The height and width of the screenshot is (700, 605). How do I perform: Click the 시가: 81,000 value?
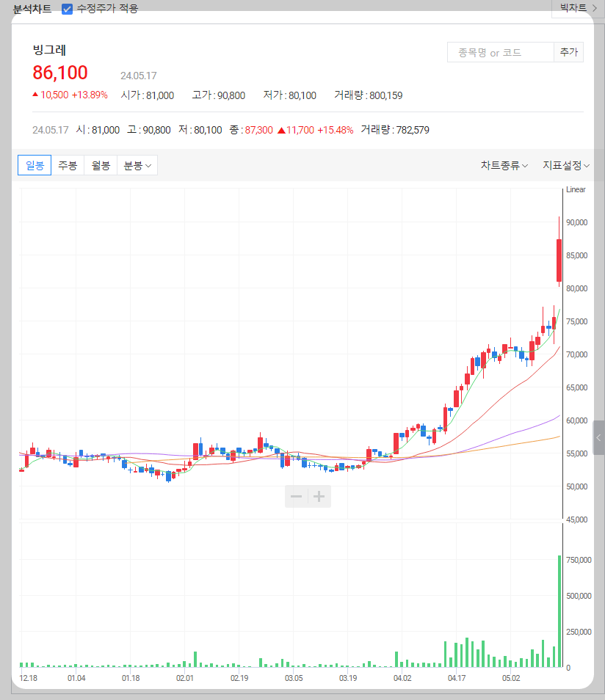pyautogui.click(x=148, y=95)
